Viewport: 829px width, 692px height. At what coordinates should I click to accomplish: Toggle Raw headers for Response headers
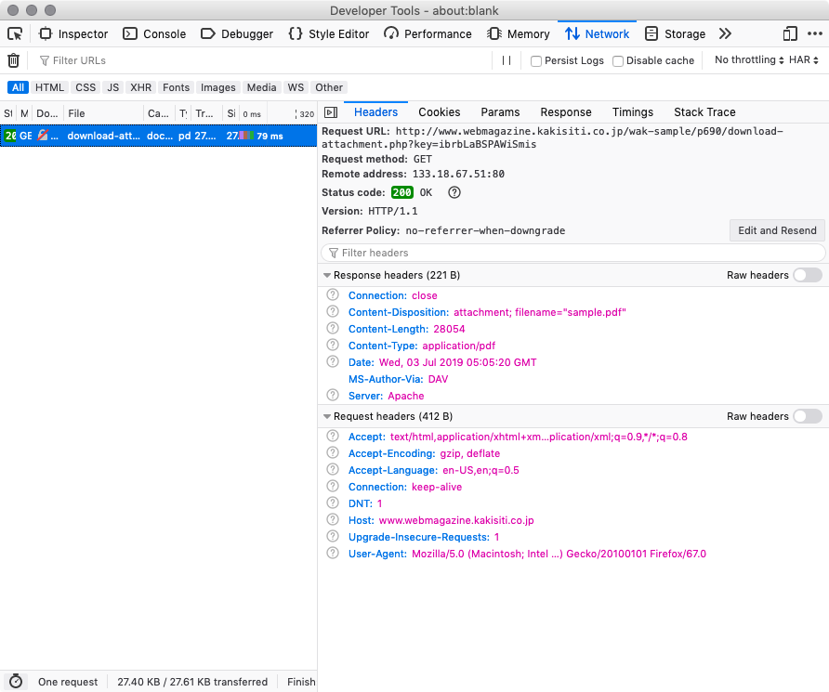(x=807, y=275)
